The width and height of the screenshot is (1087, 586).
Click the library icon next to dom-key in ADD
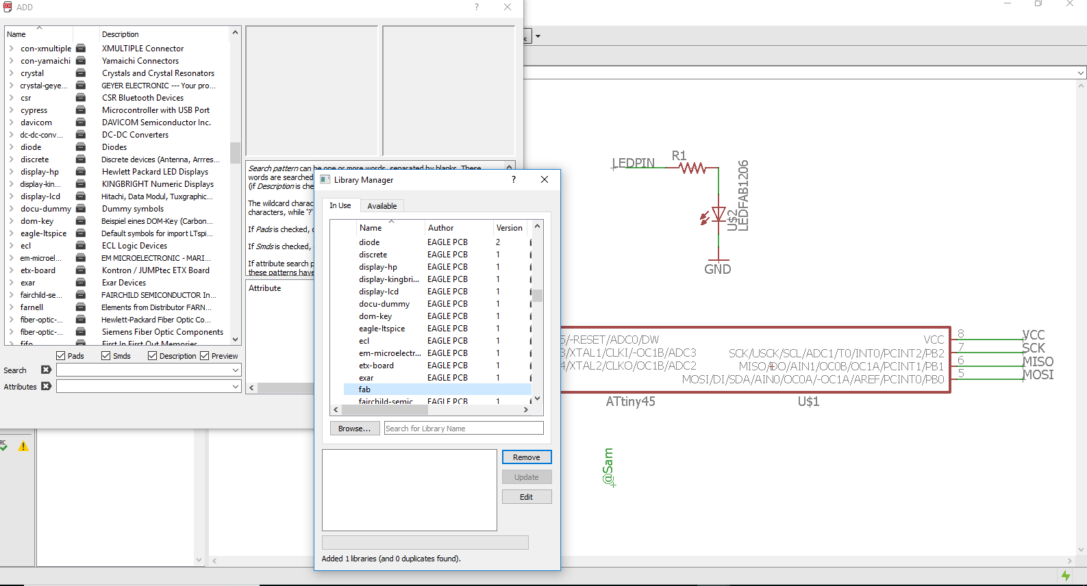tap(81, 221)
